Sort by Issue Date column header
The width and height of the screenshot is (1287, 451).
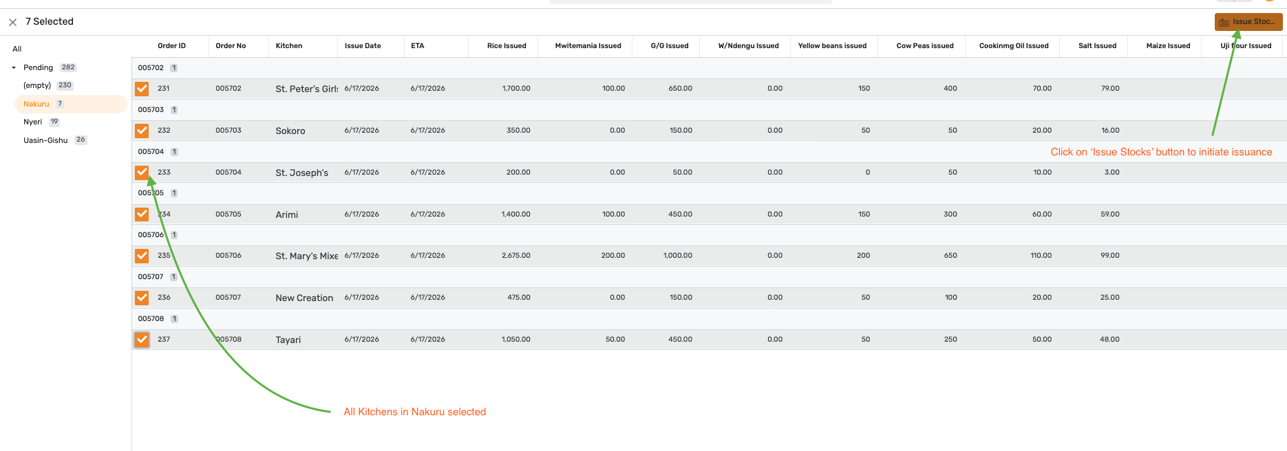[363, 46]
